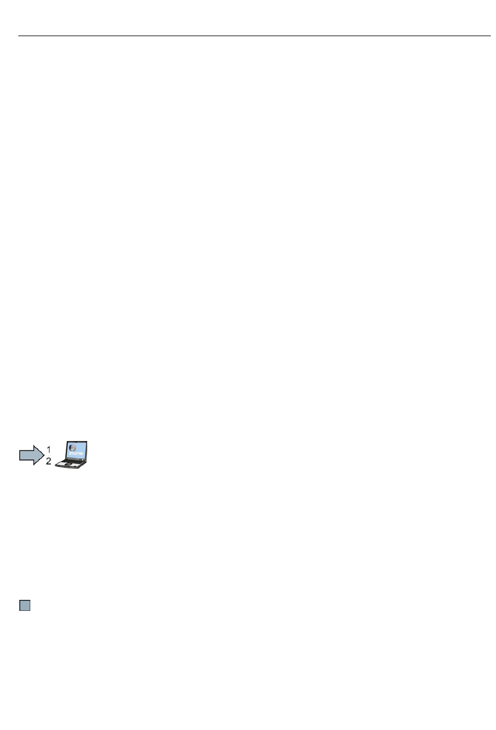Click the laptop keyboard area

coord(73,461)
